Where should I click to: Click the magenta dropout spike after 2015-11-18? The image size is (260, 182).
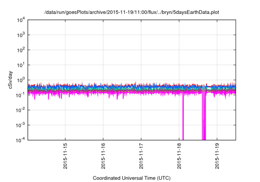(183, 116)
